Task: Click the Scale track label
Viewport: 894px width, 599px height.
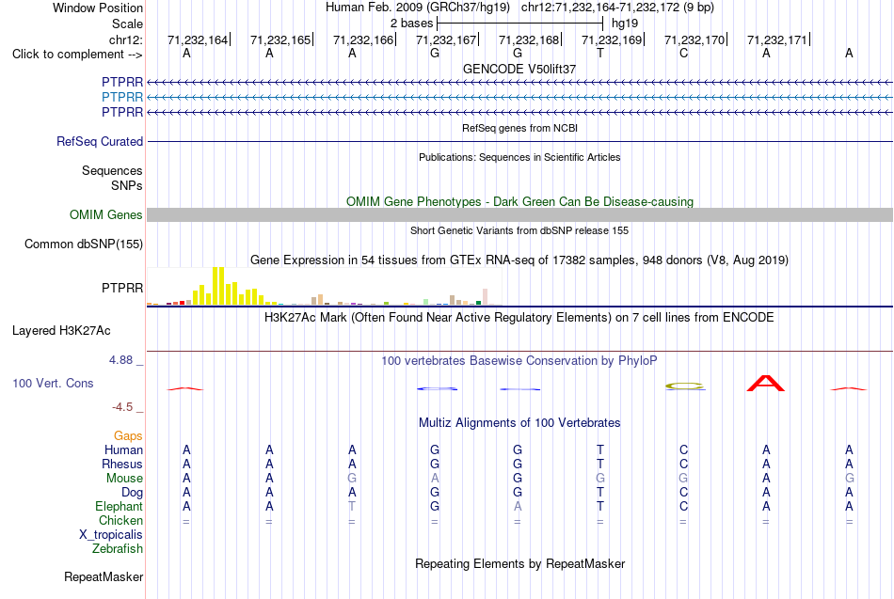Action: [x=127, y=24]
